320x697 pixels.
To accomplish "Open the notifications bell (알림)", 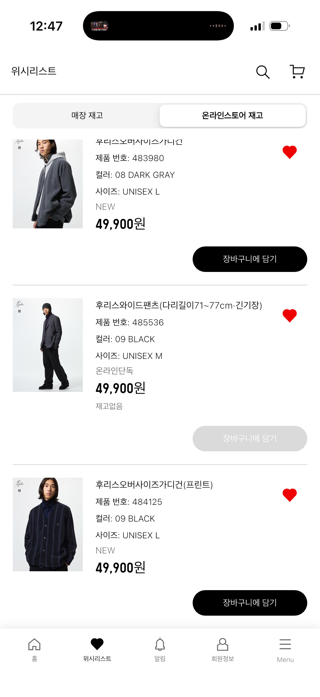I will point(160,649).
